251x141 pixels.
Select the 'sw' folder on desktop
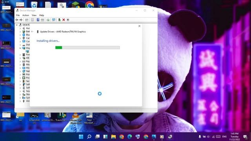(20, 117)
